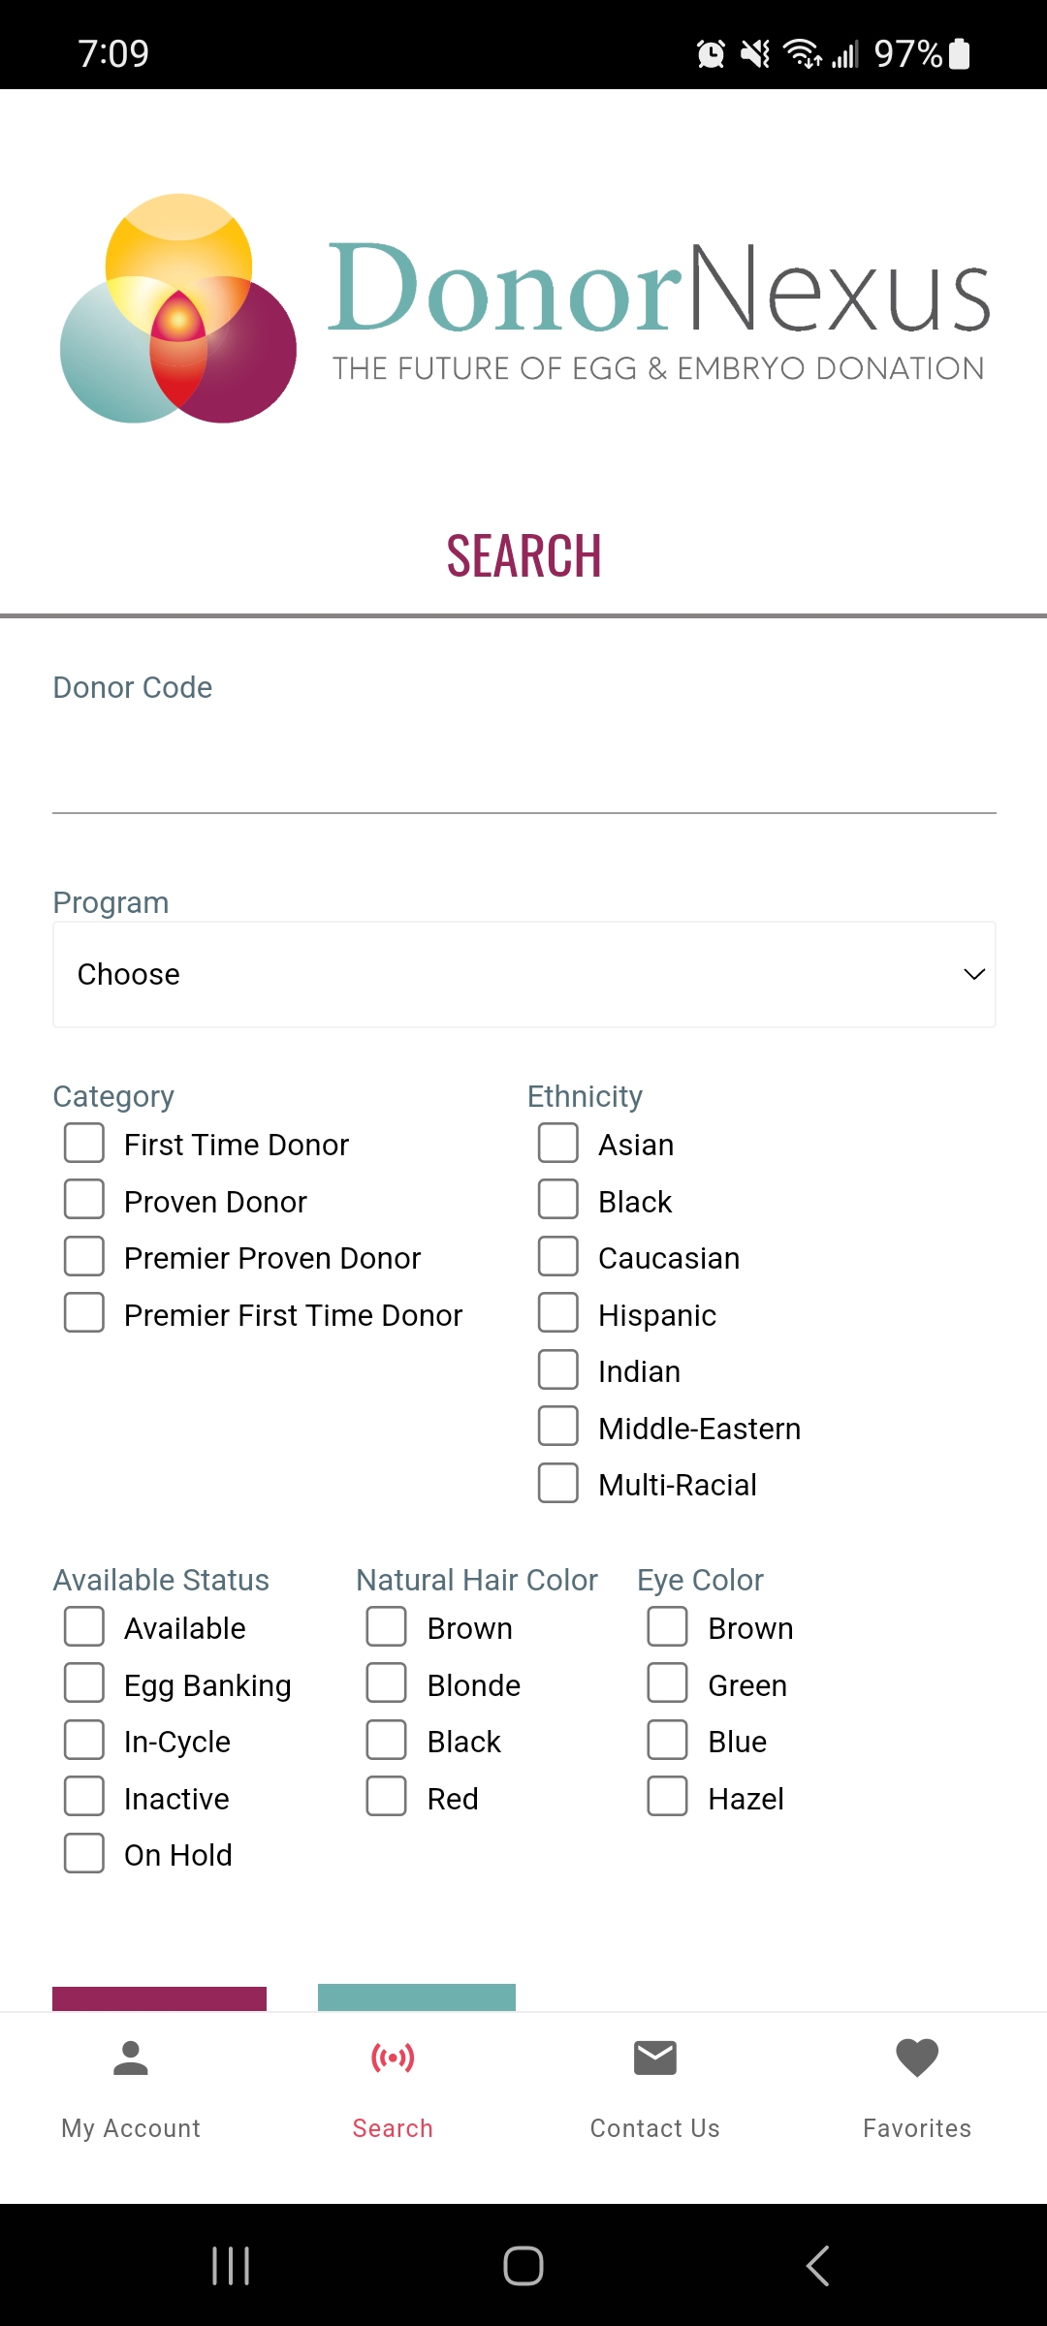Image resolution: width=1047 pixels, height=2326 pixels.
Task: Tap the Search broadcast icon
Action: [393, 2057]
